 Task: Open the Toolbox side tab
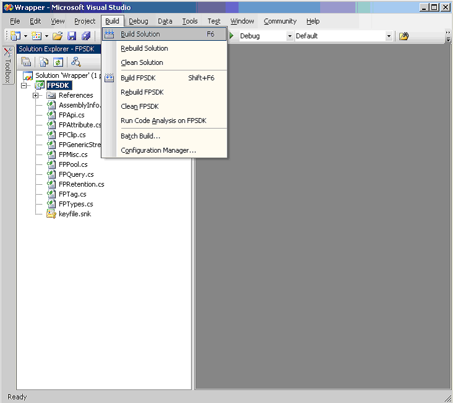[x=8, y=66]
